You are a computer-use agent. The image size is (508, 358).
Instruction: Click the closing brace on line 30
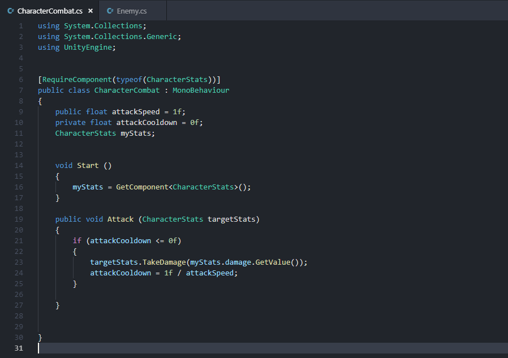(x=40, y=338)
